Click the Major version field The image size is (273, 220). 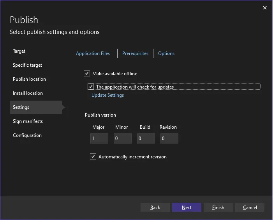[99, 138]
